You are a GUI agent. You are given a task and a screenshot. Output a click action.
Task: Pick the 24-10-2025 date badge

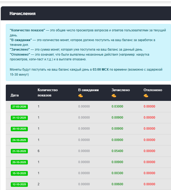(19, 140)
